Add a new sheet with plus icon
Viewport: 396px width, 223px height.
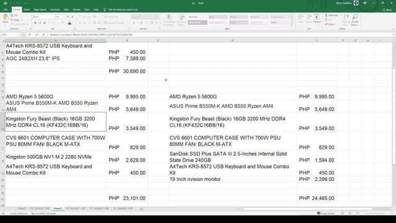142,209
